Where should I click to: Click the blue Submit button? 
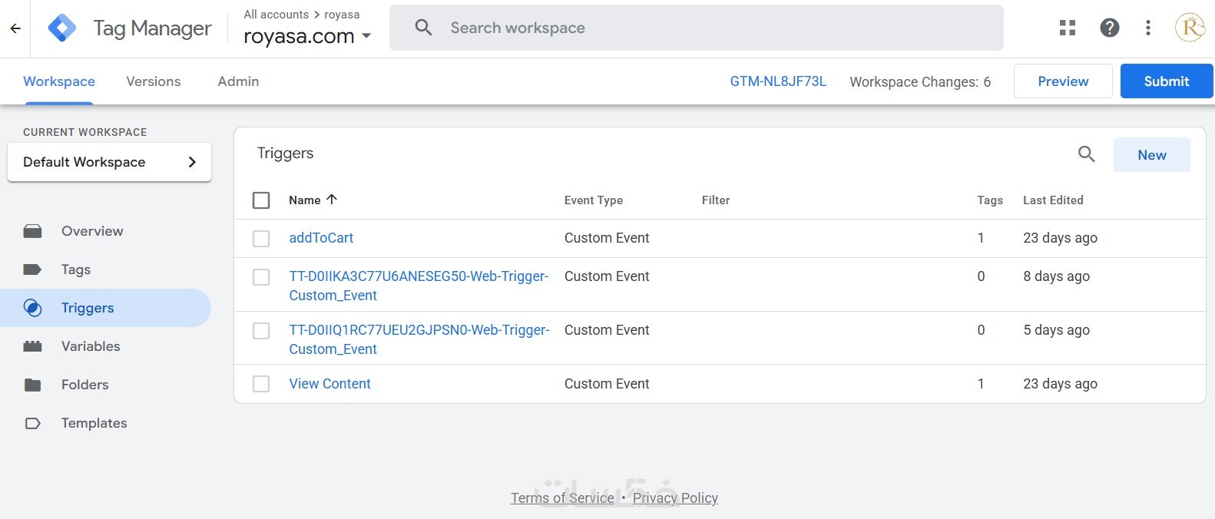click(1166, 81)
